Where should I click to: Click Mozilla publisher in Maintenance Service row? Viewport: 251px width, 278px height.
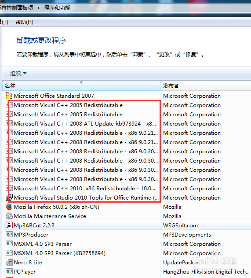172,216
